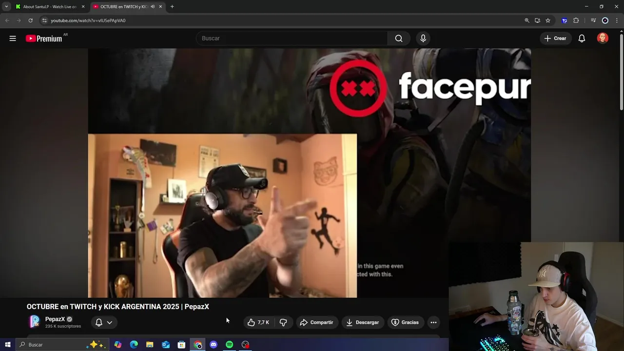Open Microsoft Store from taskbar

[x=181, y=345]
